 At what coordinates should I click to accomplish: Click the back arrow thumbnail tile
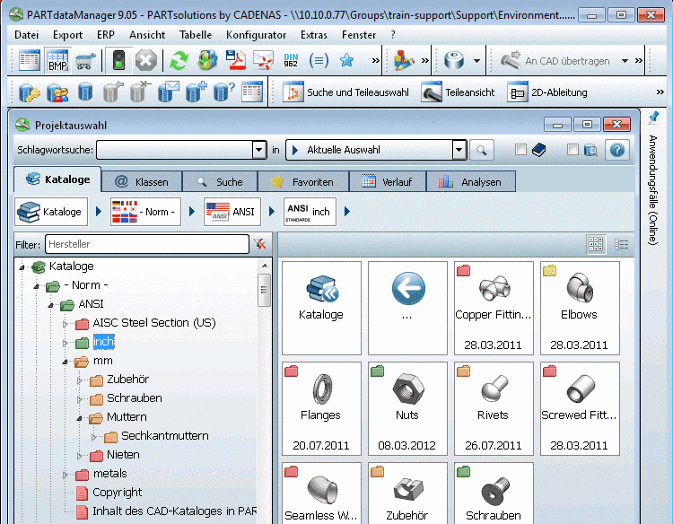point(407,308)
